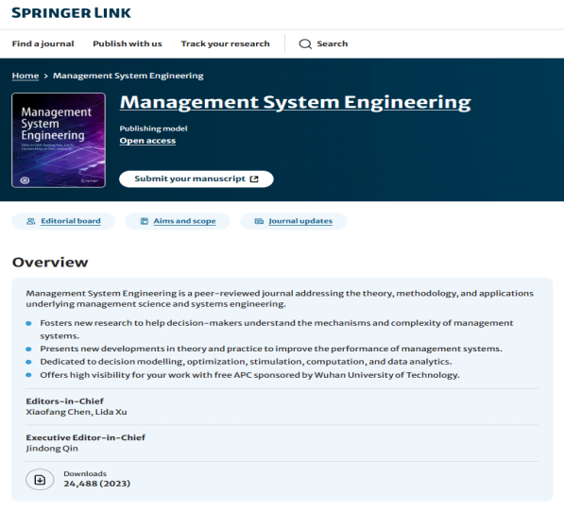Screen dimensions: 564x512
Task: Open the Publish with us menu
Action: (128, 43)
